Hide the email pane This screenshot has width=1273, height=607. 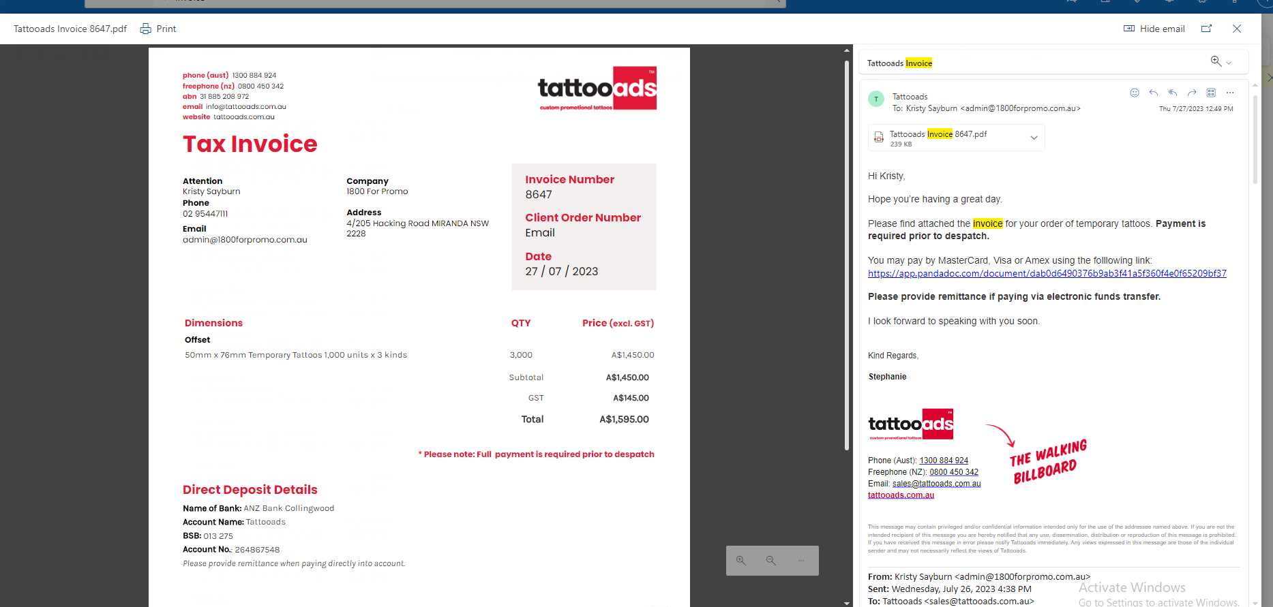point(1154,29)
